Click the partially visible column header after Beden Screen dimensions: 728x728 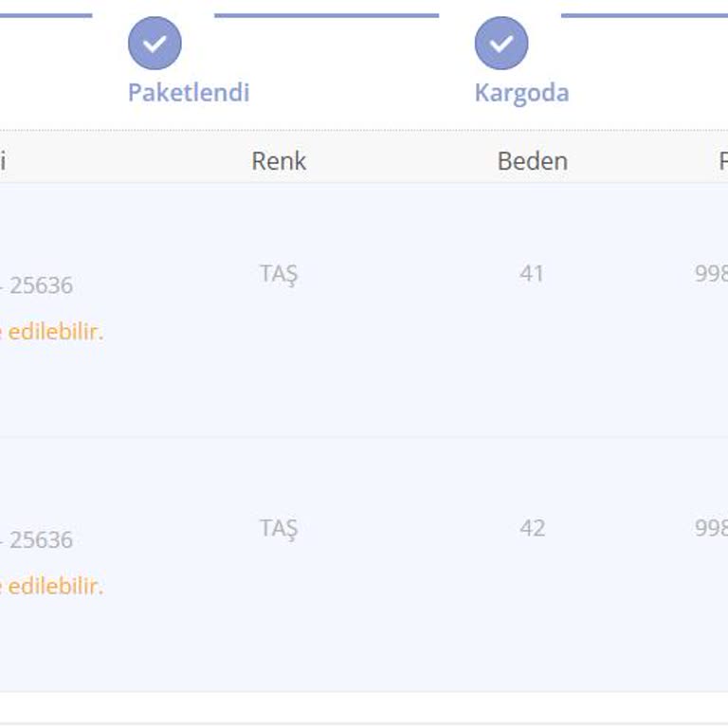coord(722,161)
